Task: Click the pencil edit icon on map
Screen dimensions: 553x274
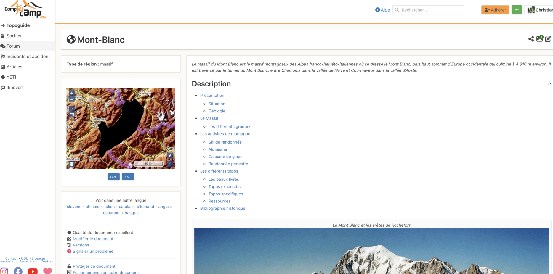Action: point(170,156)
